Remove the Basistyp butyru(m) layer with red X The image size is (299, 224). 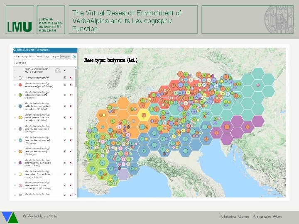pos(70,78)
